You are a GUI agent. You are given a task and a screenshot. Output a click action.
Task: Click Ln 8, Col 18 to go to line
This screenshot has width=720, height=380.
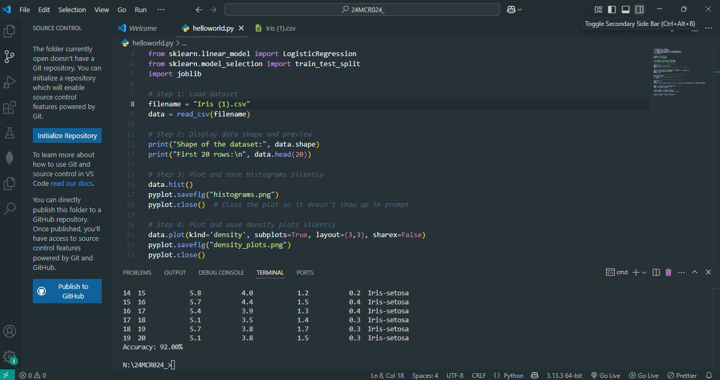click(388, 375)
